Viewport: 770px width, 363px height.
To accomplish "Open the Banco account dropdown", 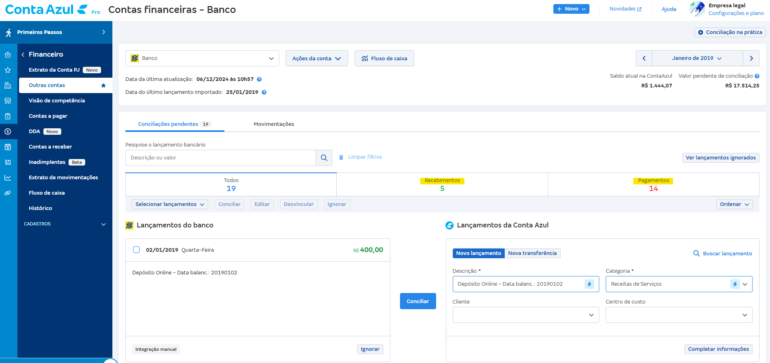I will pos(202,58).
